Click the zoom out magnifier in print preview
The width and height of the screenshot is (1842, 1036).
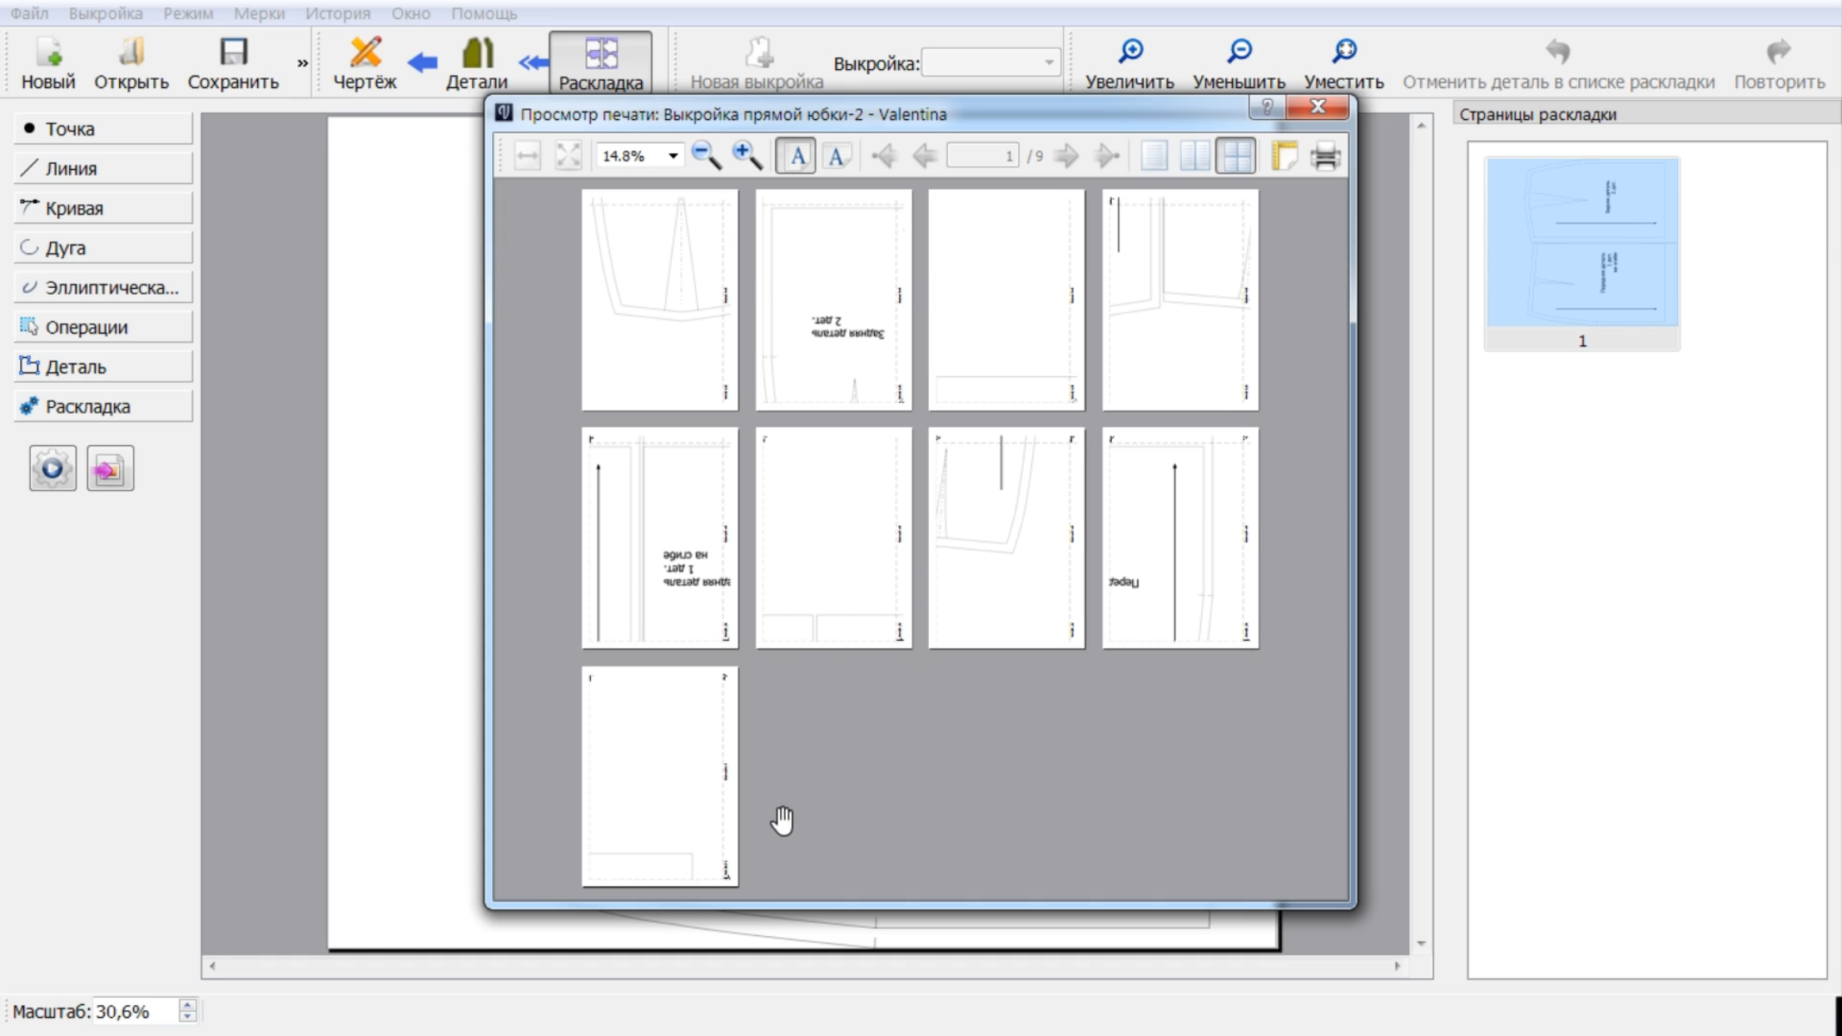(706, 156)
